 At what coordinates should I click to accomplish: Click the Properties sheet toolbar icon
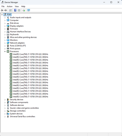[x=19, y=10]
